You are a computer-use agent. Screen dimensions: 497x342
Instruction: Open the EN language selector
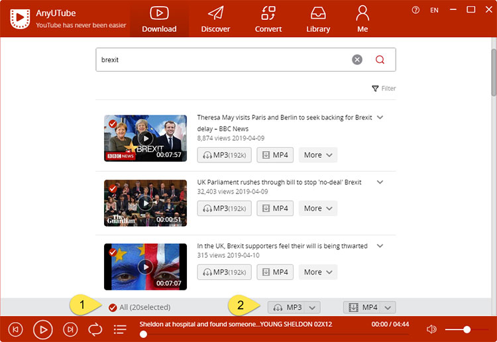coord(434,10)
